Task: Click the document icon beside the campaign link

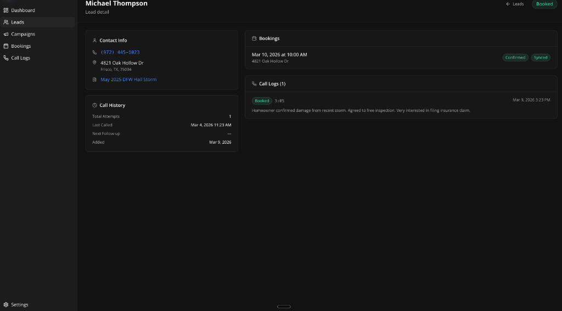Action: click(x=94, y=80)
